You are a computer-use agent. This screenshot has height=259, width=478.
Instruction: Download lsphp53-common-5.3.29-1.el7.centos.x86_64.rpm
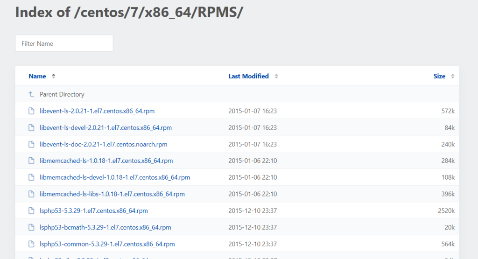click(107, 244)
